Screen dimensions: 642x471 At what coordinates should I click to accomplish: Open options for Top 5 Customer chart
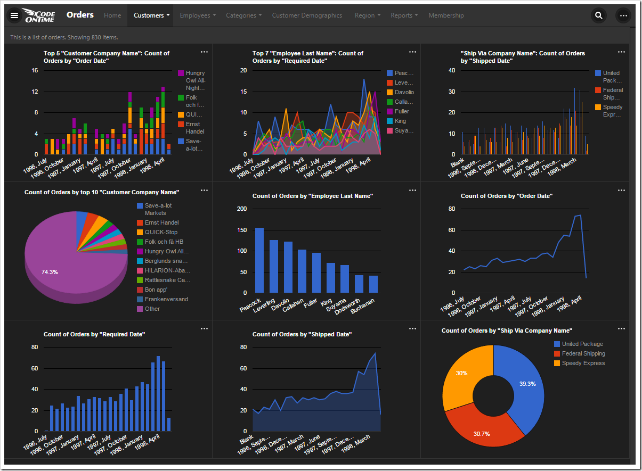tap(204, 52)
